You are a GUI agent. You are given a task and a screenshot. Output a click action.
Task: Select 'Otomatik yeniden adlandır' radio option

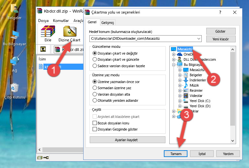pos(95,100)
